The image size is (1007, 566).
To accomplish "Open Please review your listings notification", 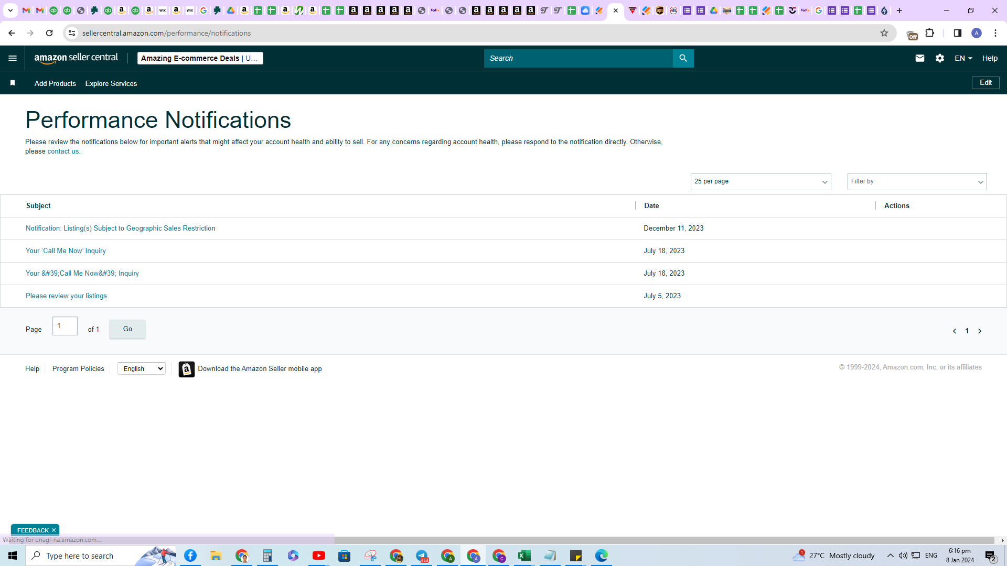I will point(66,296).
